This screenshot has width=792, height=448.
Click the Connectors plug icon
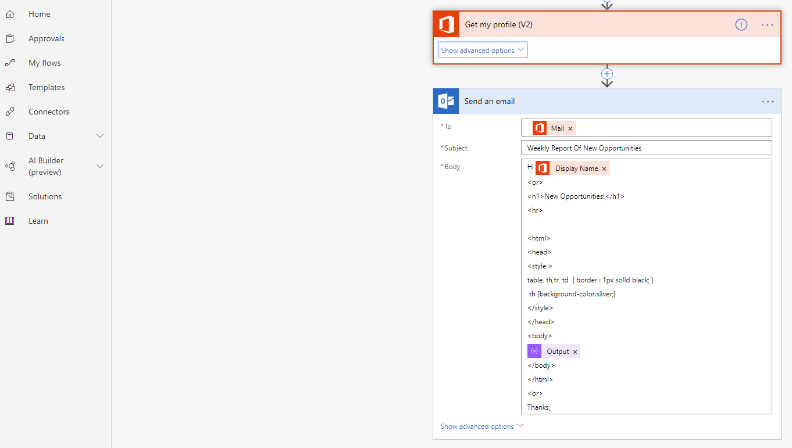point(10,112)
